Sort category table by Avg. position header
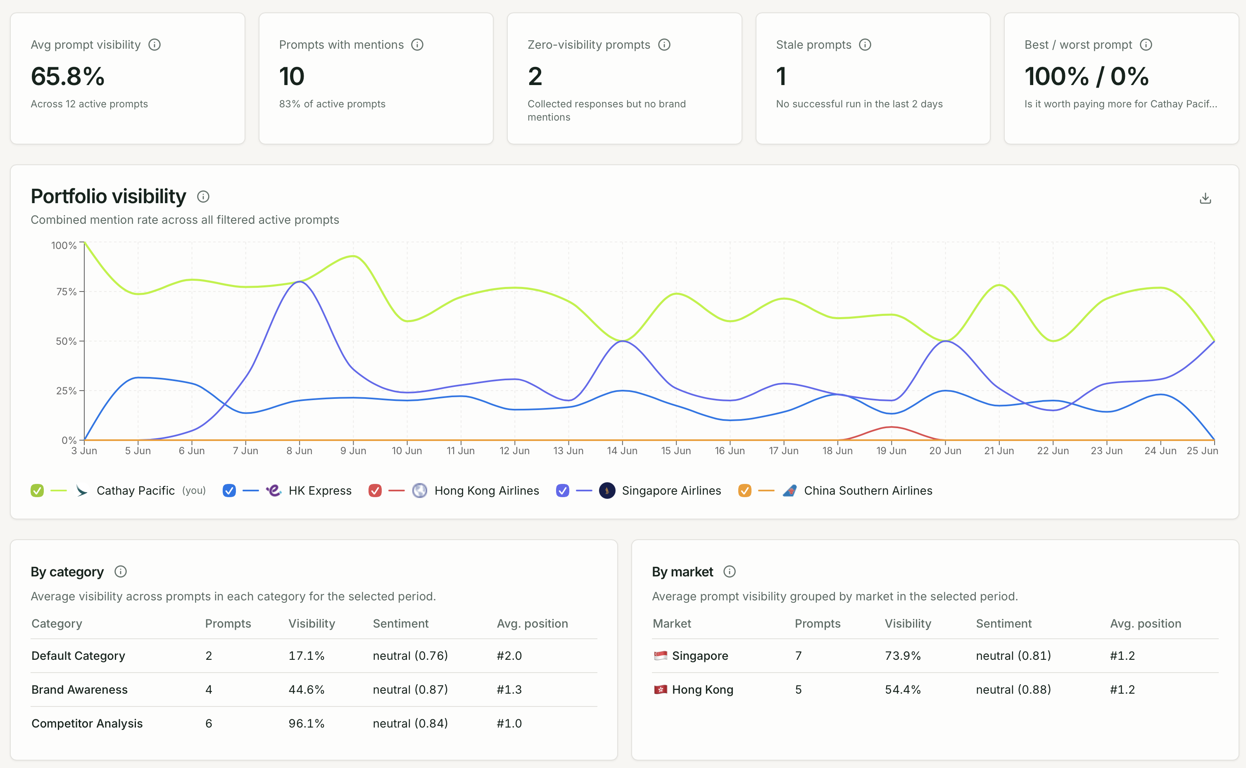 (x=532, y=624)
